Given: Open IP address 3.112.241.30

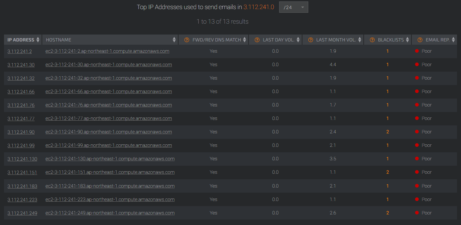Looking at the screenshot, I should (x=21, y=65).
